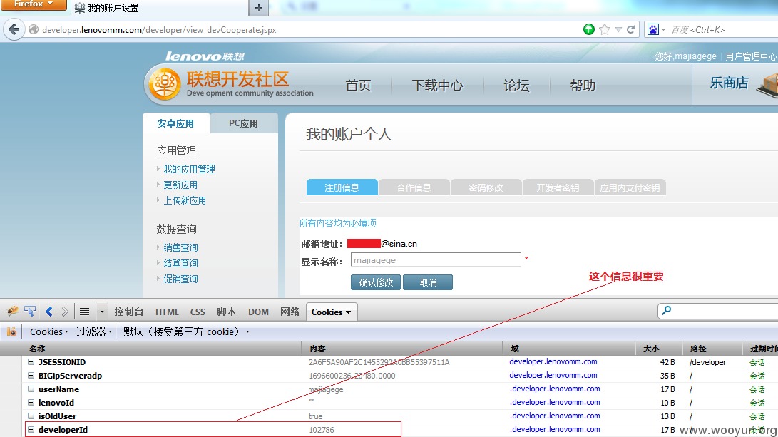Open 结算查询 in sidebar
The image size is (778, 437).
(180, 263)
